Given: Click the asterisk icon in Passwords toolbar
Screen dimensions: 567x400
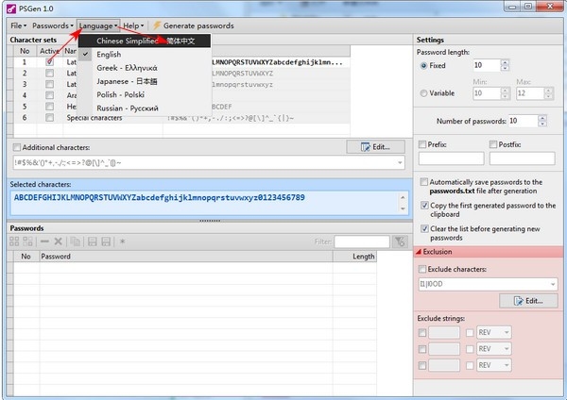Looking at the screenshot, I should coord(123,242).
